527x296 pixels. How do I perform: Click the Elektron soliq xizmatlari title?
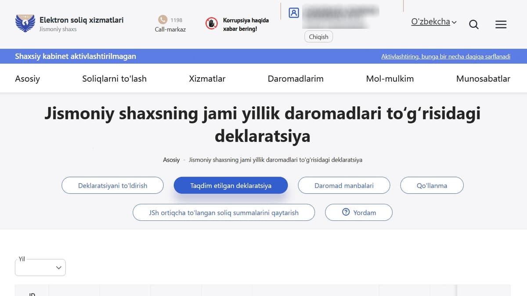(82, 20)
